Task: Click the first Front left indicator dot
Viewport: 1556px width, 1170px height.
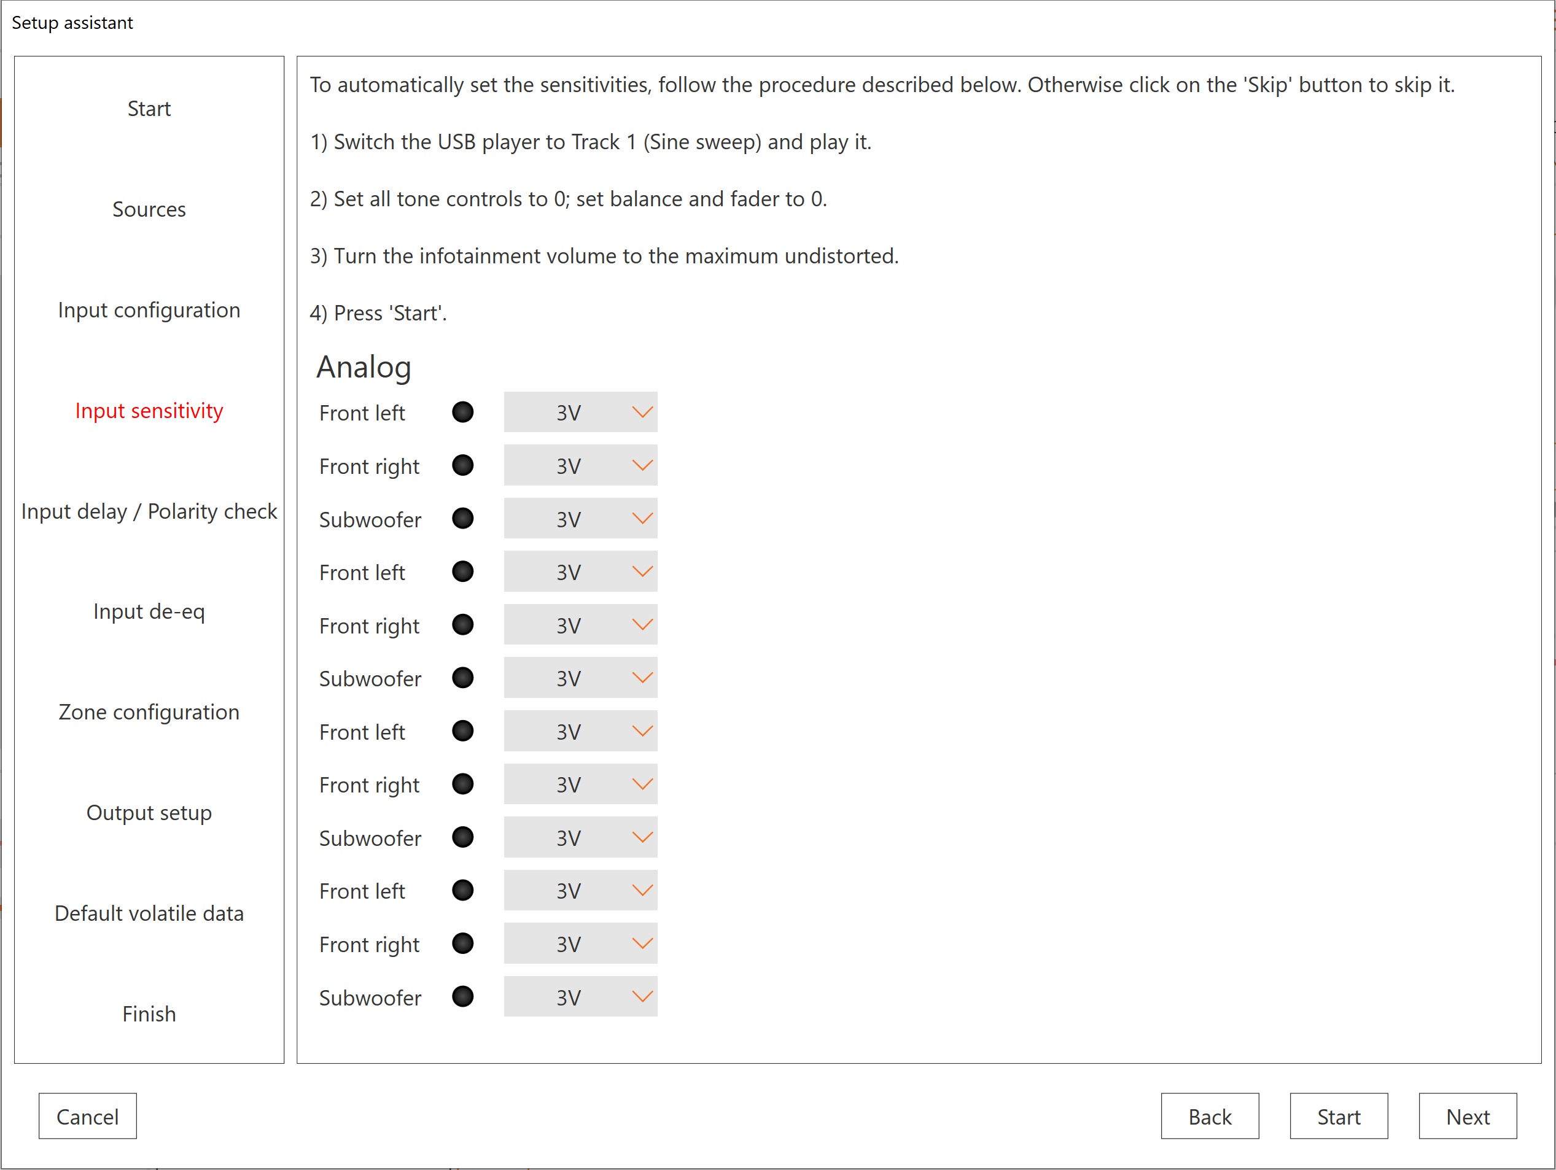Action: (x=462, y=412)
